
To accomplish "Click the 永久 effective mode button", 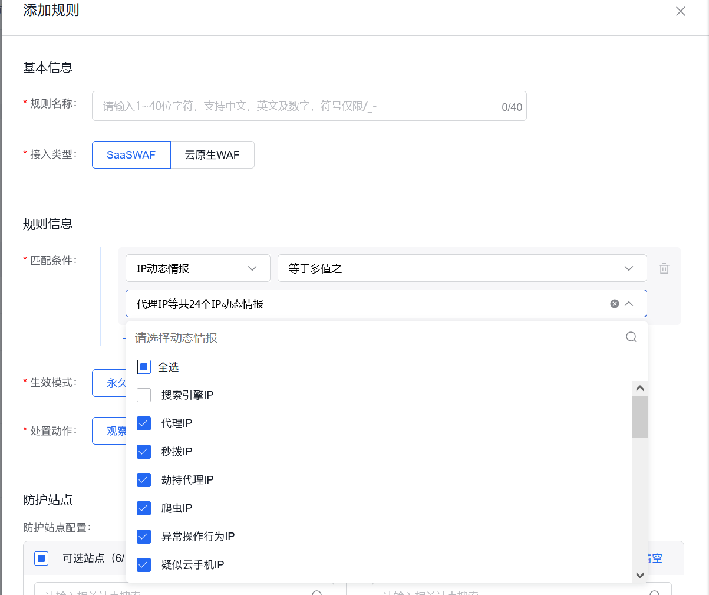I will [x=116, y=383].
